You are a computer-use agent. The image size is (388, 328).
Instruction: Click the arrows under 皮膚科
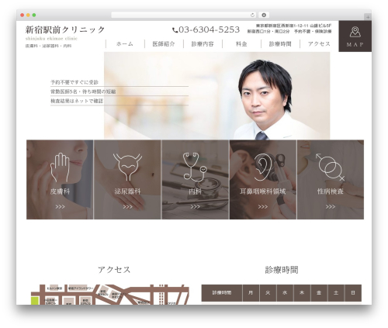pyautogui.click(x=60, y=206)
